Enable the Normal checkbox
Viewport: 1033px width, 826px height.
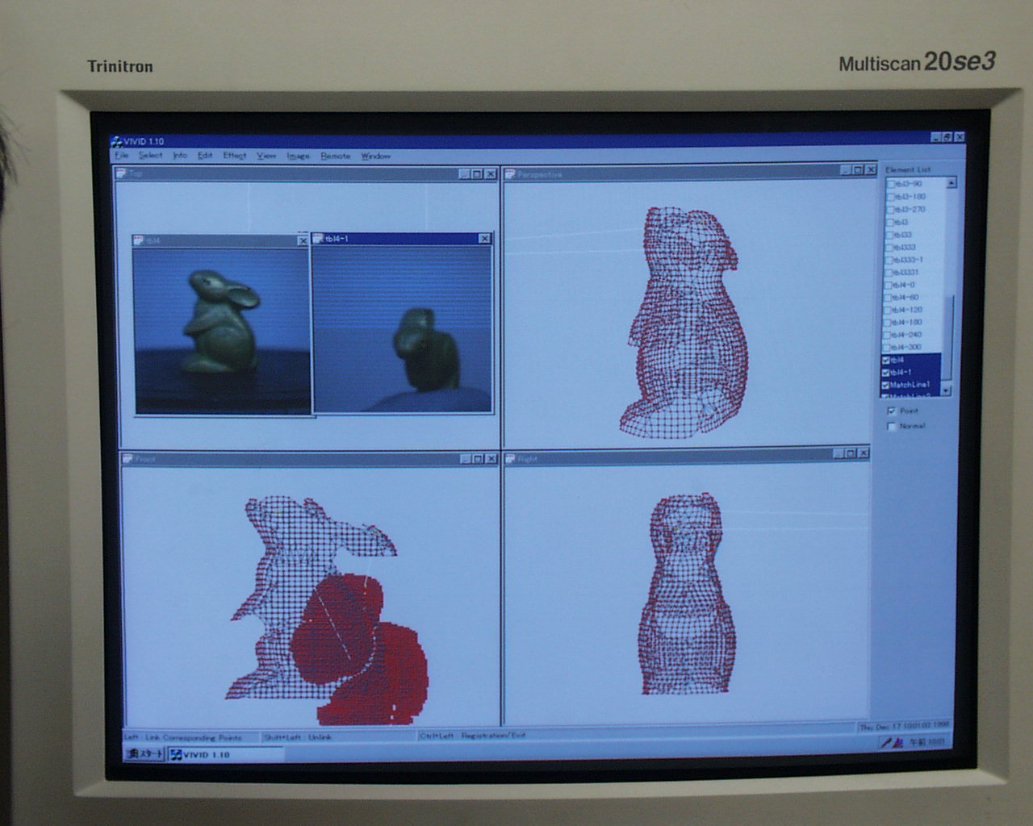892,426
